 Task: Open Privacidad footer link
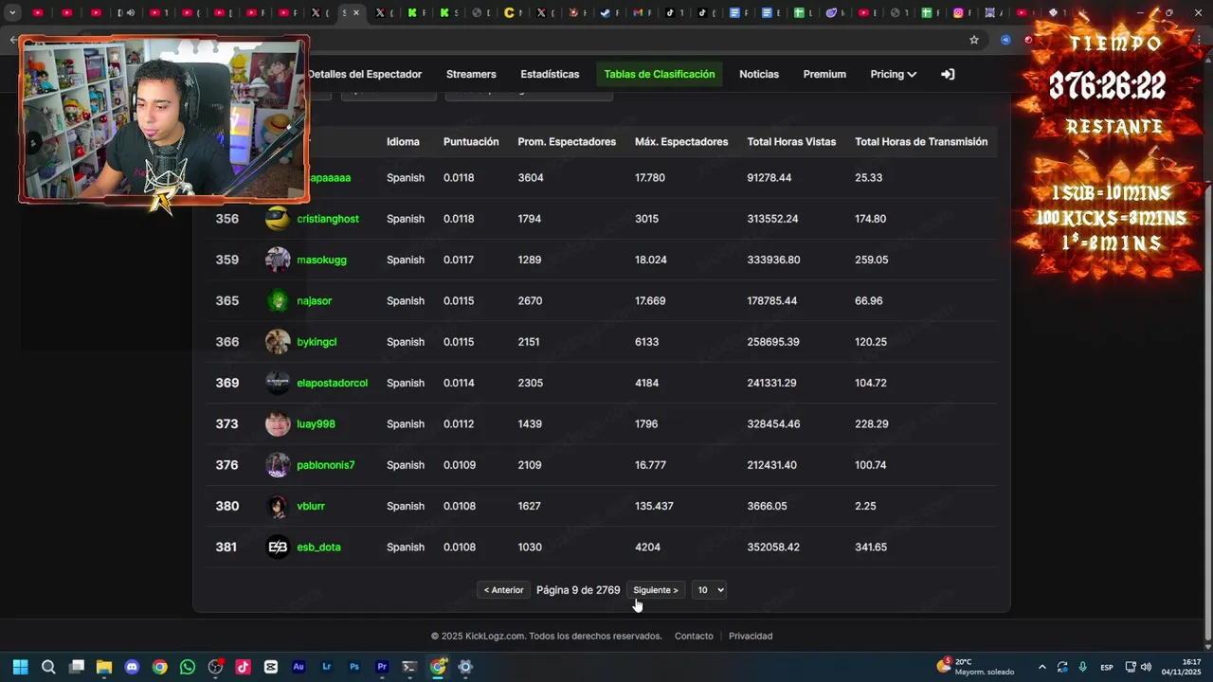[751, 636]
